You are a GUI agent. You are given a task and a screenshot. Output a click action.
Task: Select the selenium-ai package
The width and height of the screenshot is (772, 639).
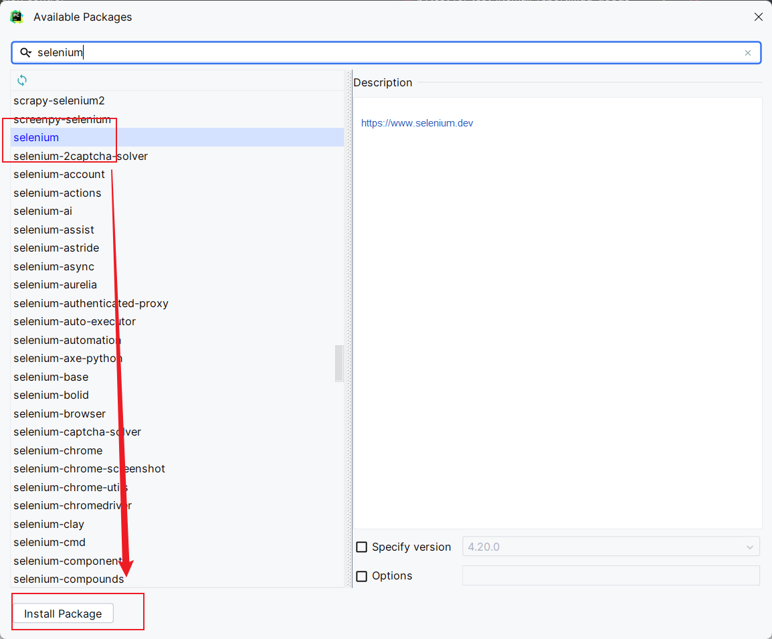point(177,211)
